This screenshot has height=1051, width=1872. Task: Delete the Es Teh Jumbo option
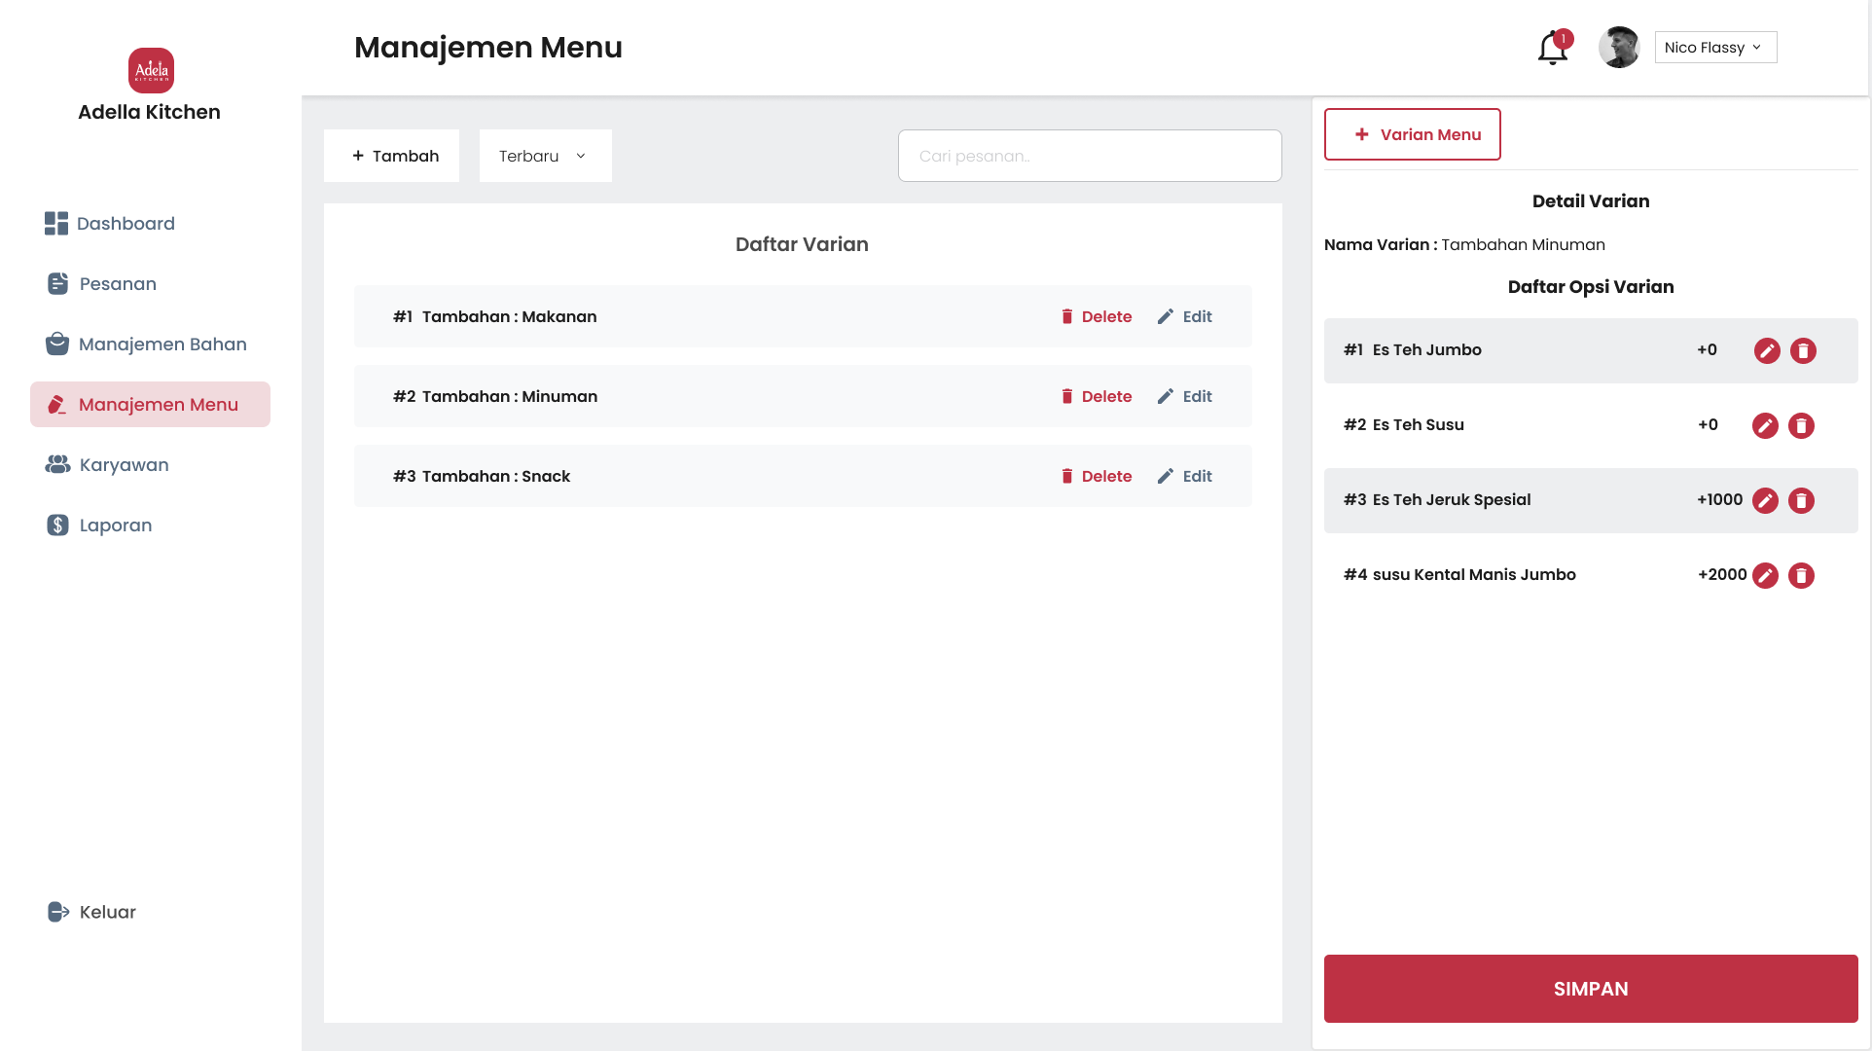[1803, 350]
